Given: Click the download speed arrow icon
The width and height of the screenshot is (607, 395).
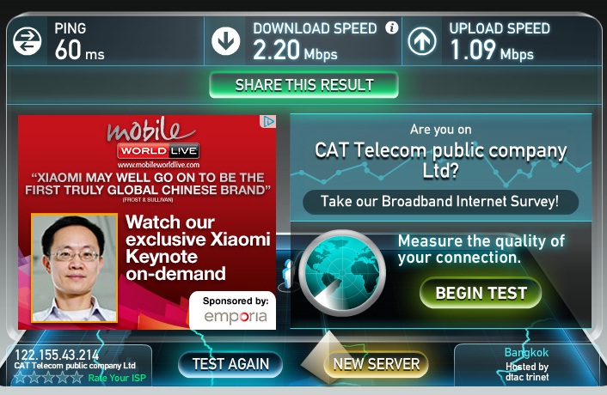Looking at the screenshot, I should point(225,41).
